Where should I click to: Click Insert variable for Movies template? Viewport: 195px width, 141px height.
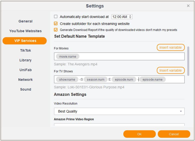[x=171, y=47]
